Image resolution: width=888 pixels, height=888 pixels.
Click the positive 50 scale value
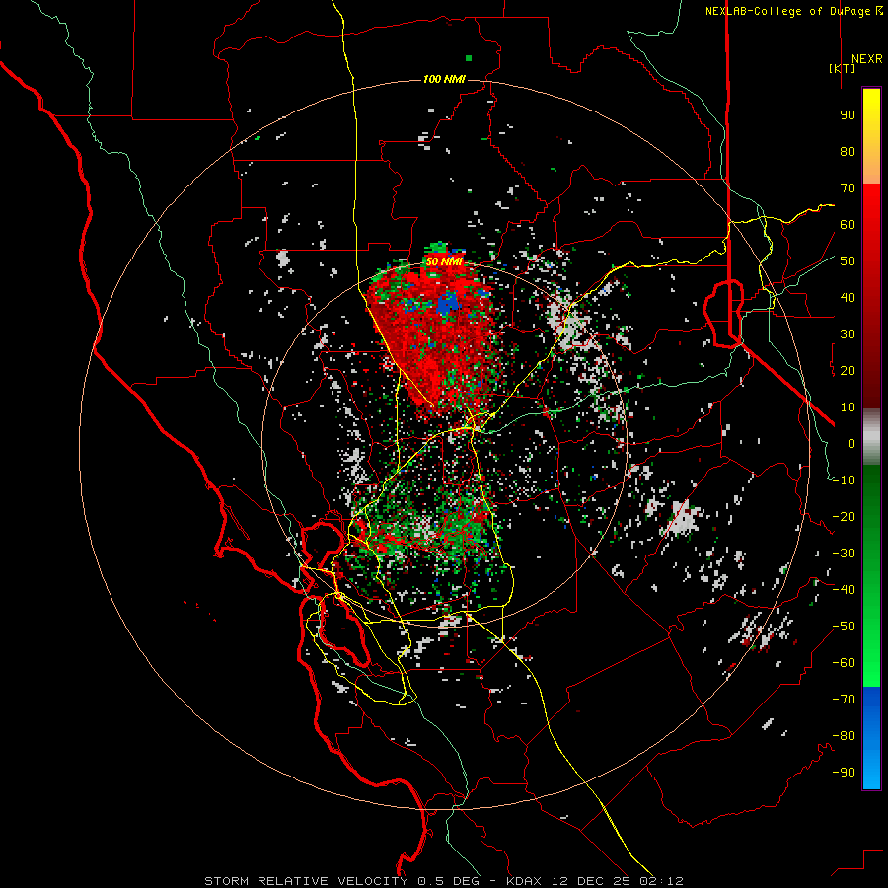(848, 261)
